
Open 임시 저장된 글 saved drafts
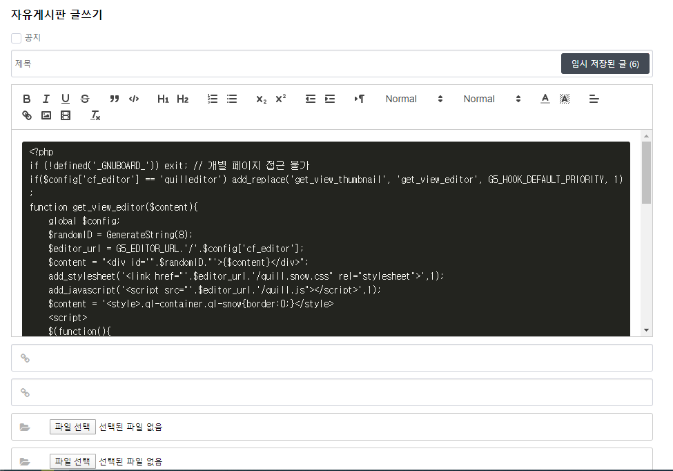[605, 64]
